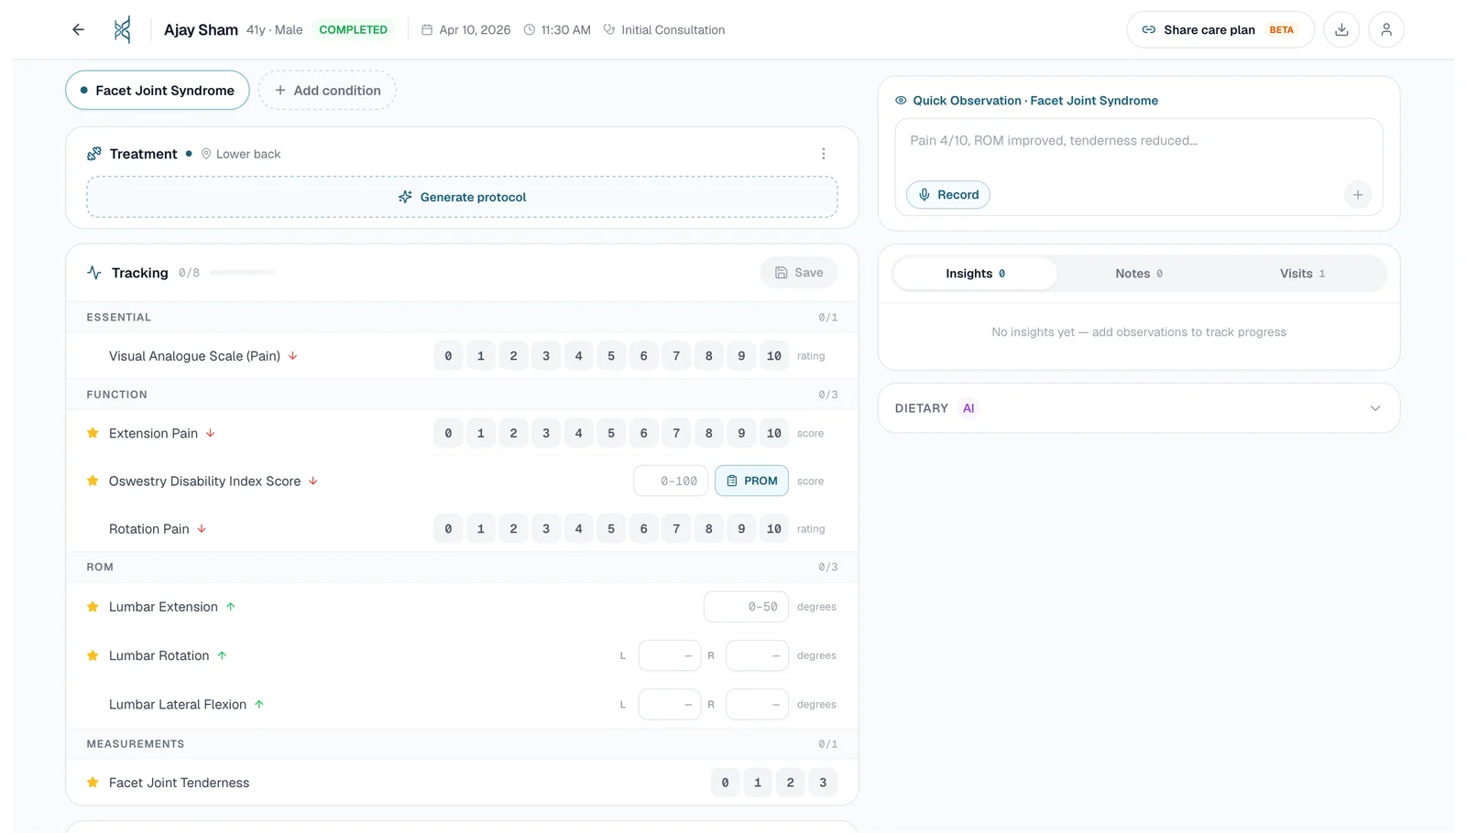Toggle favorite star for Lumbar Rotation

(x=93, y=655)
